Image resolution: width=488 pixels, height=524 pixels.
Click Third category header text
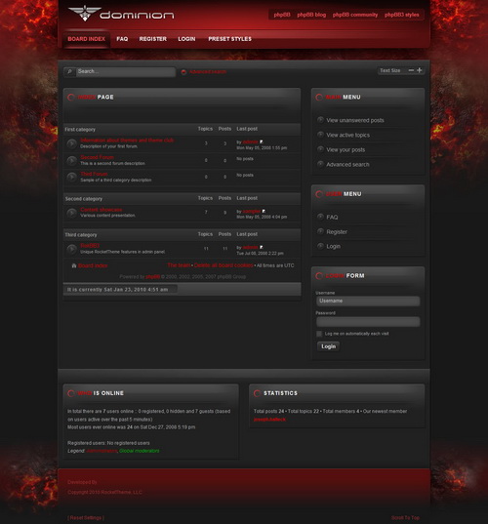click(81, 235)
